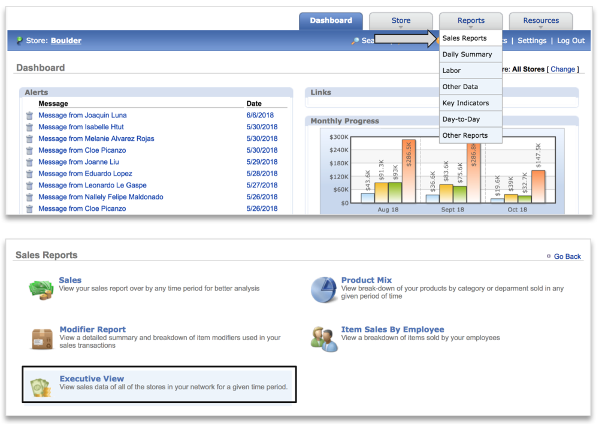
Task: Expand the Store tab dropdown arrow
Action: click(401, 28)
